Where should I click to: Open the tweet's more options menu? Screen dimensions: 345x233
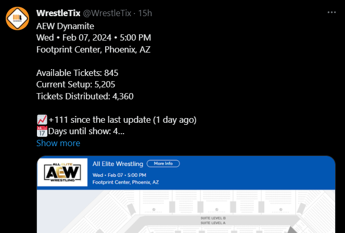tap(331, 12)
